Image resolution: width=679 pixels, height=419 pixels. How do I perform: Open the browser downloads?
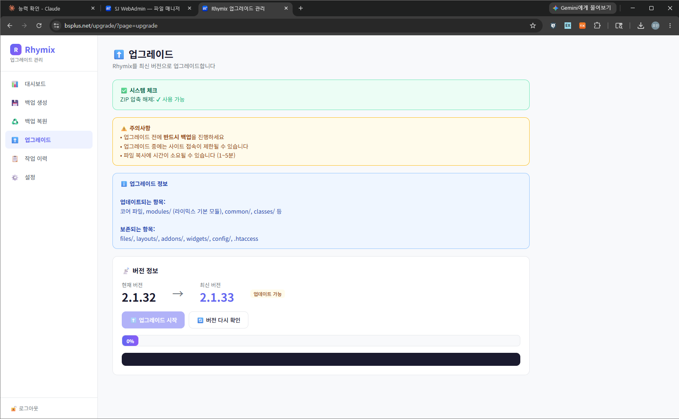click(641, 26)
